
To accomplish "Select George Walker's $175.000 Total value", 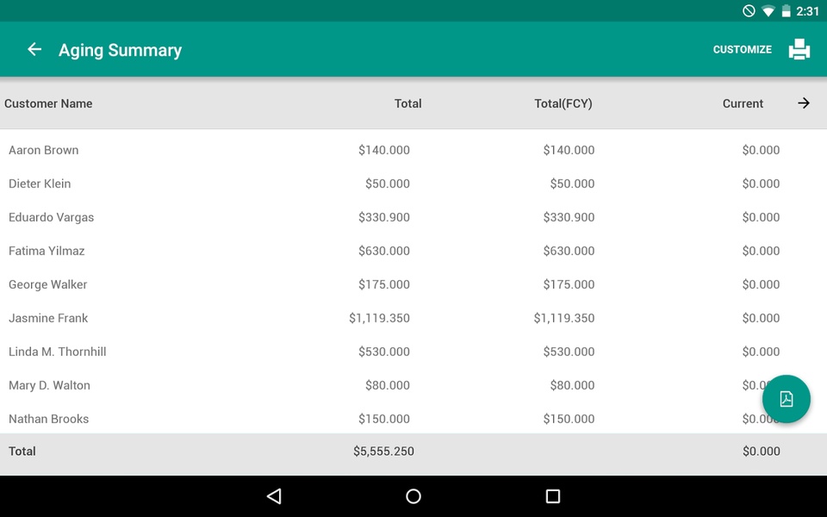I will pyautogui.click(x=384, y=284).
